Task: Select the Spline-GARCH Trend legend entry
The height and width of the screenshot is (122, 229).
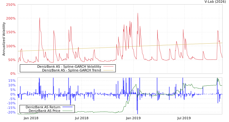Action: coord(71,70)
